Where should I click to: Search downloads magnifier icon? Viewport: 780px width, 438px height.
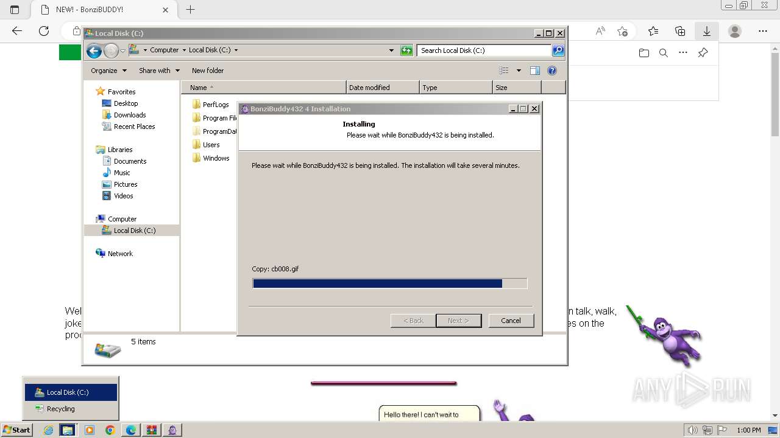[x=664, y=53]
